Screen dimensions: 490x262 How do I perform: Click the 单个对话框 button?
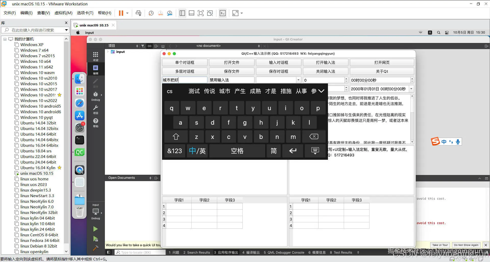(x=185, y=63)
